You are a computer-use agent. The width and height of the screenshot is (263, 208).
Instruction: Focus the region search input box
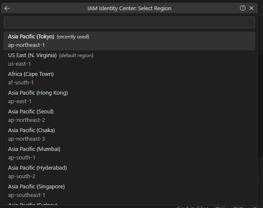point(129,22)
